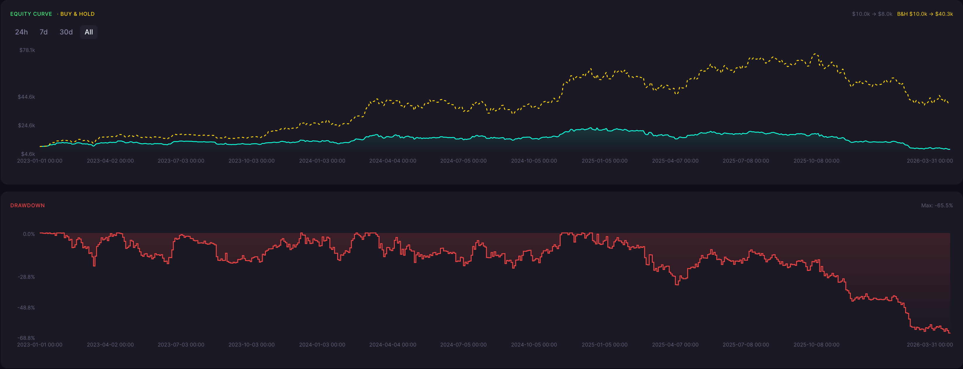Click the $4.6k equity axis label
The image size is (963, 369).
(28, 154)
